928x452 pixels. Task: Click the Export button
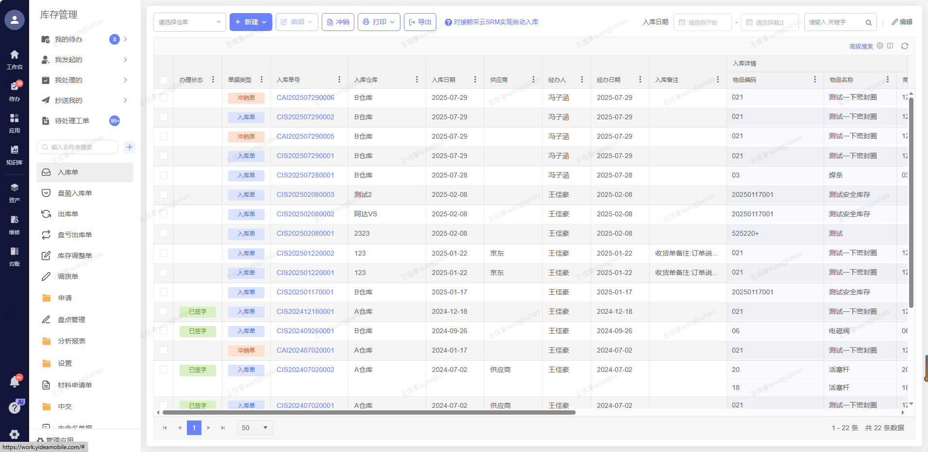[x=420, y=22]
